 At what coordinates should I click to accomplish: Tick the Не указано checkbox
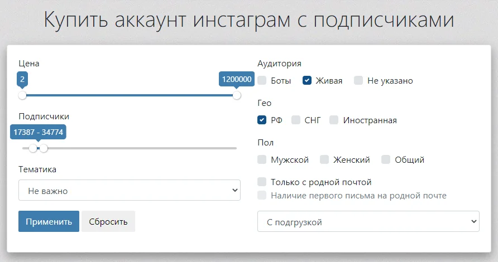[358, 80]
